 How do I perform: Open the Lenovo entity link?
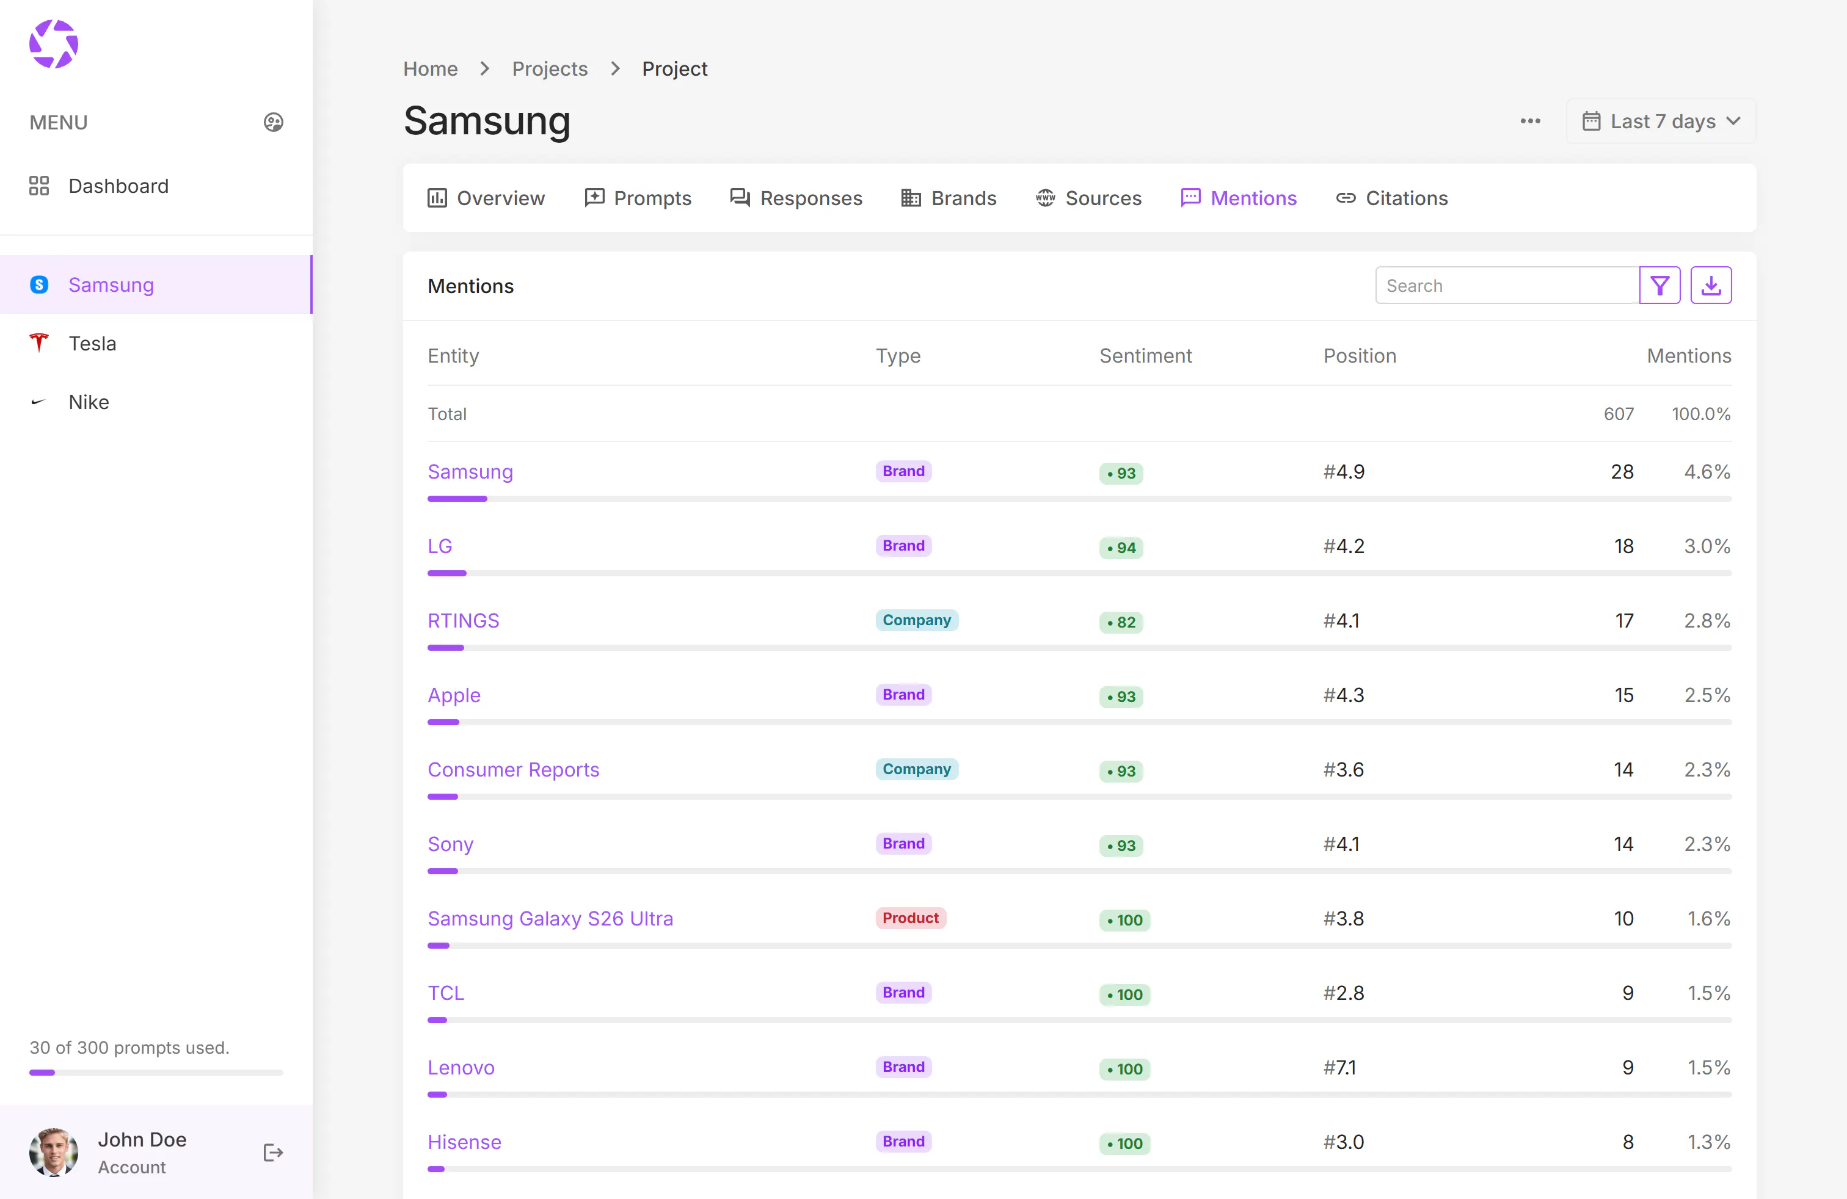coord(461,1067)
